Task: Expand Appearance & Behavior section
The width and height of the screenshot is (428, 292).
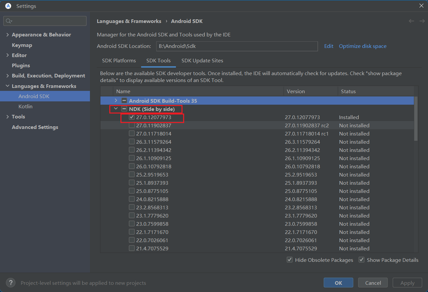Action: click(x=8, y=35)
